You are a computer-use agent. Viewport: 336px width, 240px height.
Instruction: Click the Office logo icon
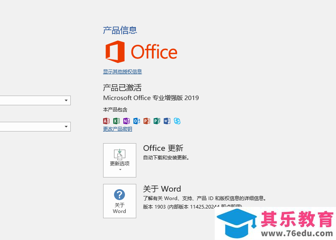click(x=115, y=52)
